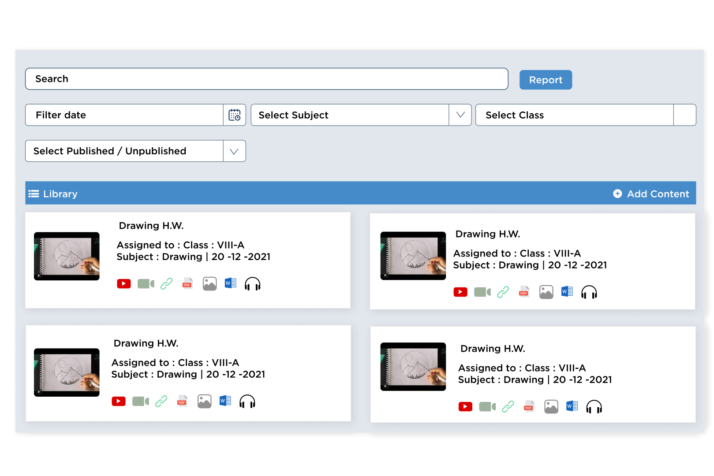
Task: Open the top-left card's drawing thumbnail
Action: click(x=67, y=256)
